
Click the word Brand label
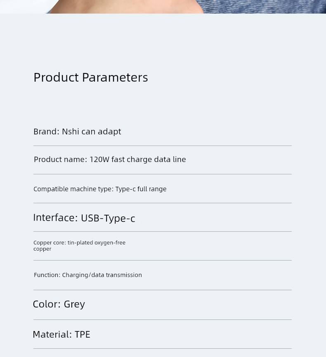(45, 132)
